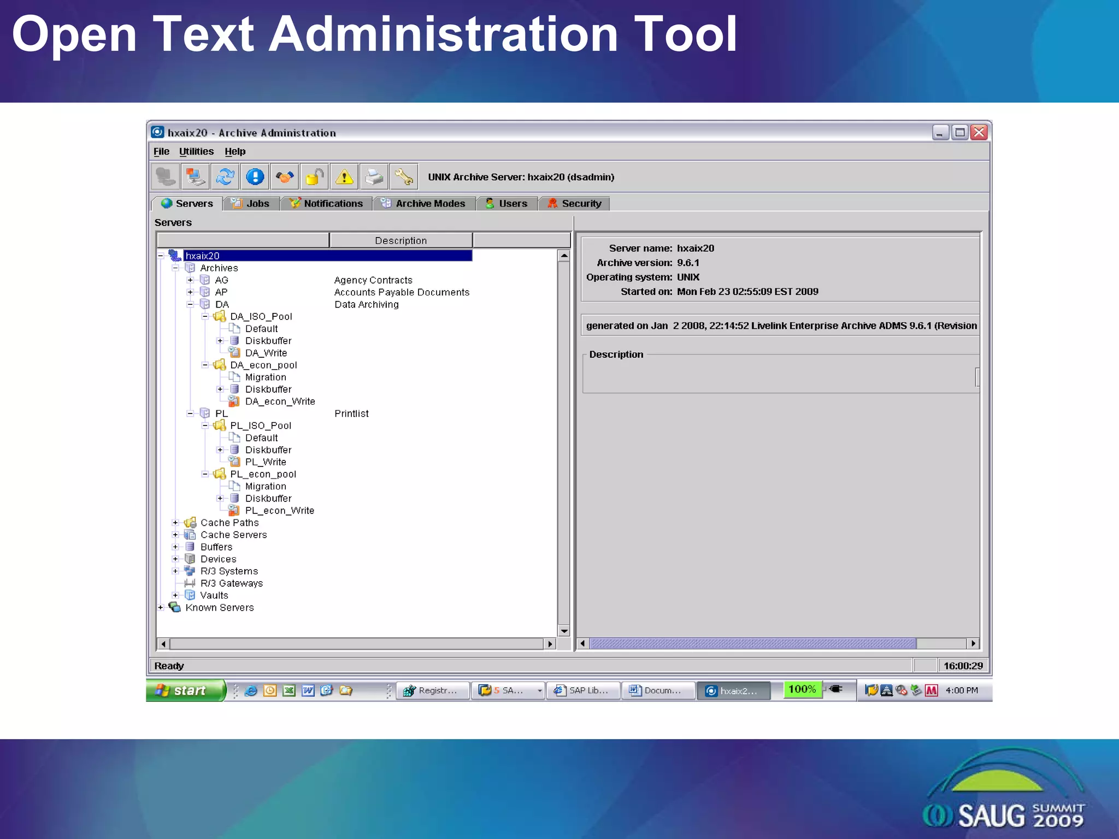Switch to the Docum... taskbar window
This screenshot has width=1119, height=839.
point(658,690)
